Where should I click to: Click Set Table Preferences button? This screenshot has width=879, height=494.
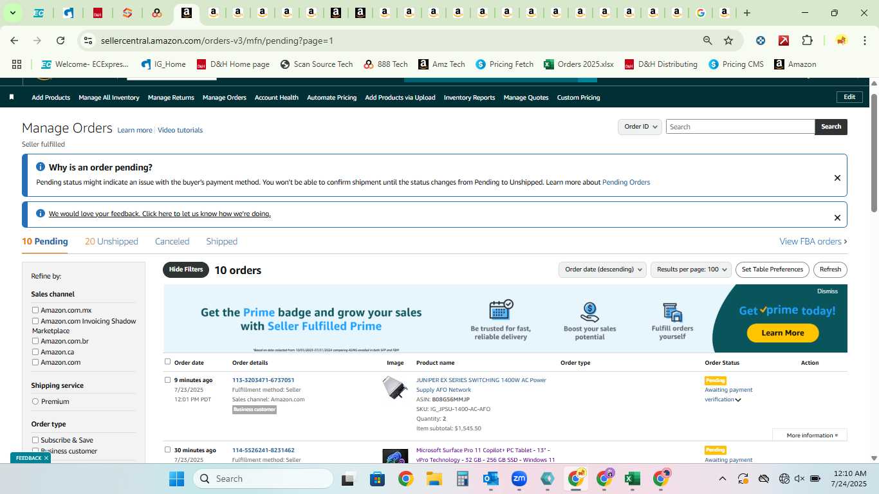coord(772,270)
